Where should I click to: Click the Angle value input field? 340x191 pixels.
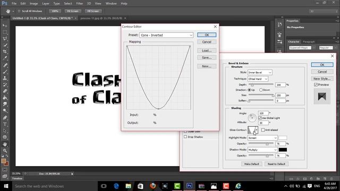coord(263,113)
